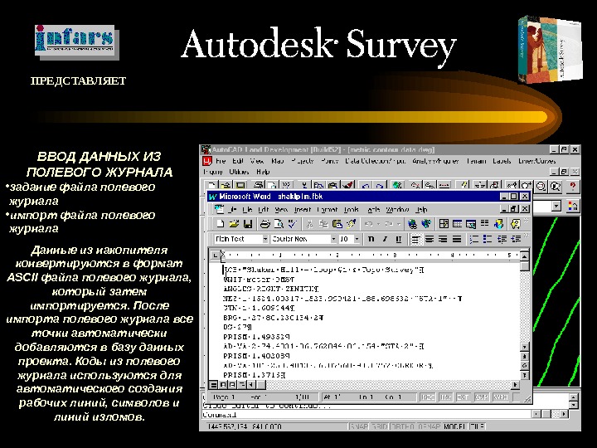Toggle Underline formatting in Word
Image resolution: width=597 pixels, height=448 pixels.
point(398,239)
